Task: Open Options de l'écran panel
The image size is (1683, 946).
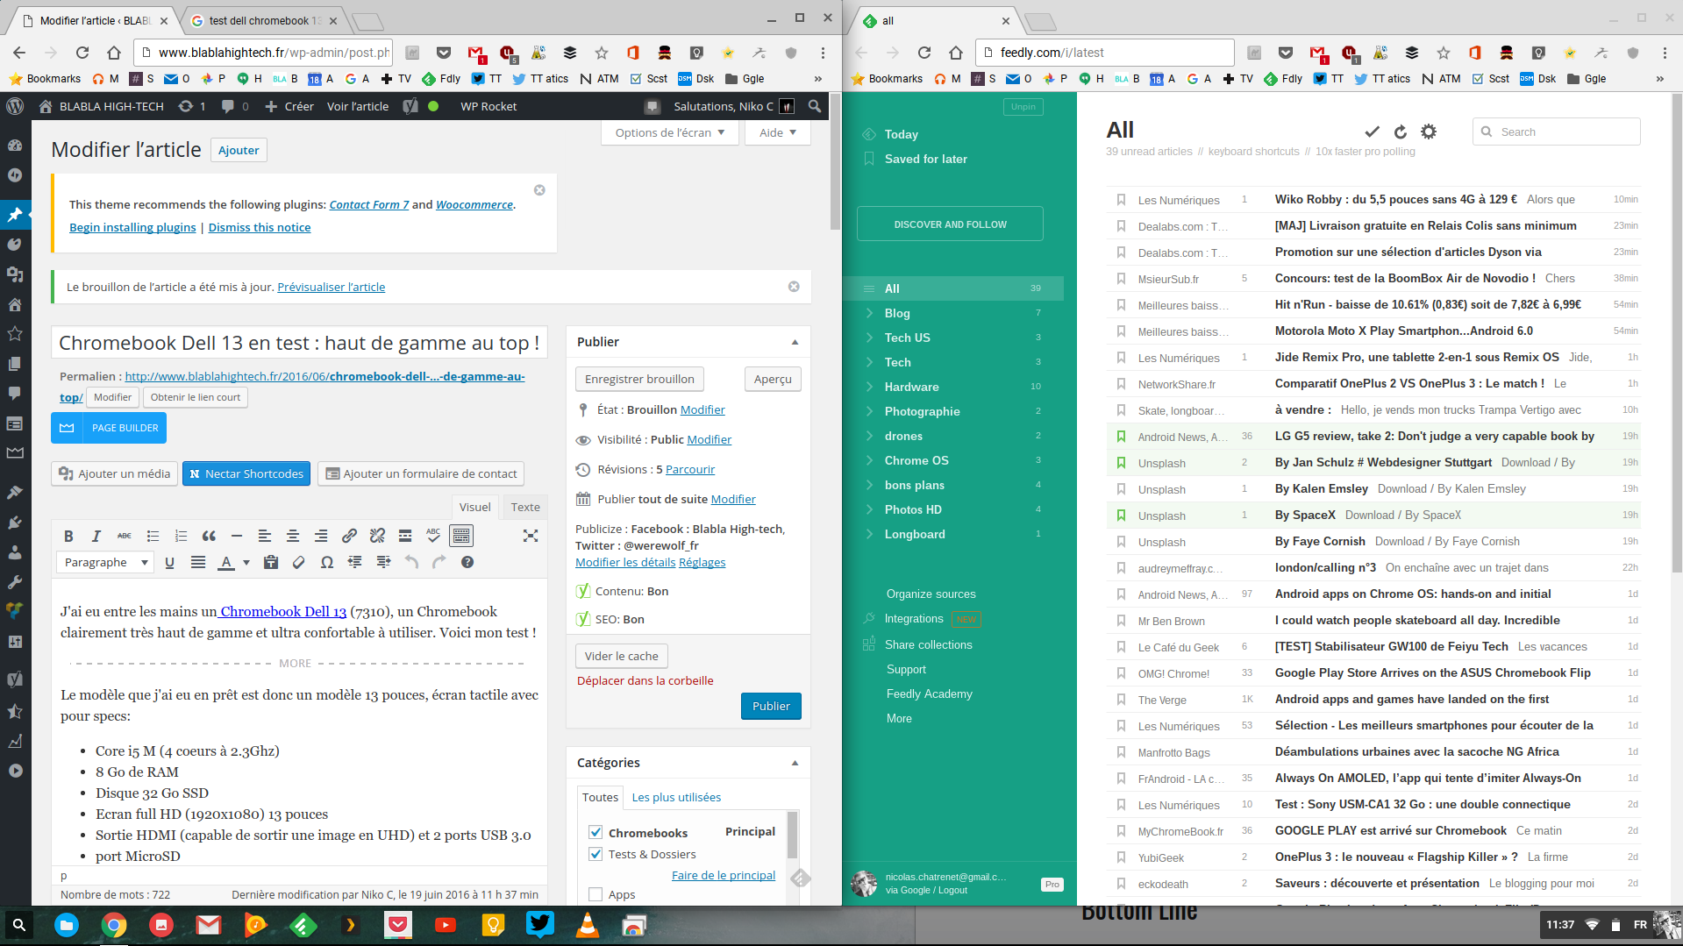Action: pos(670,132)
